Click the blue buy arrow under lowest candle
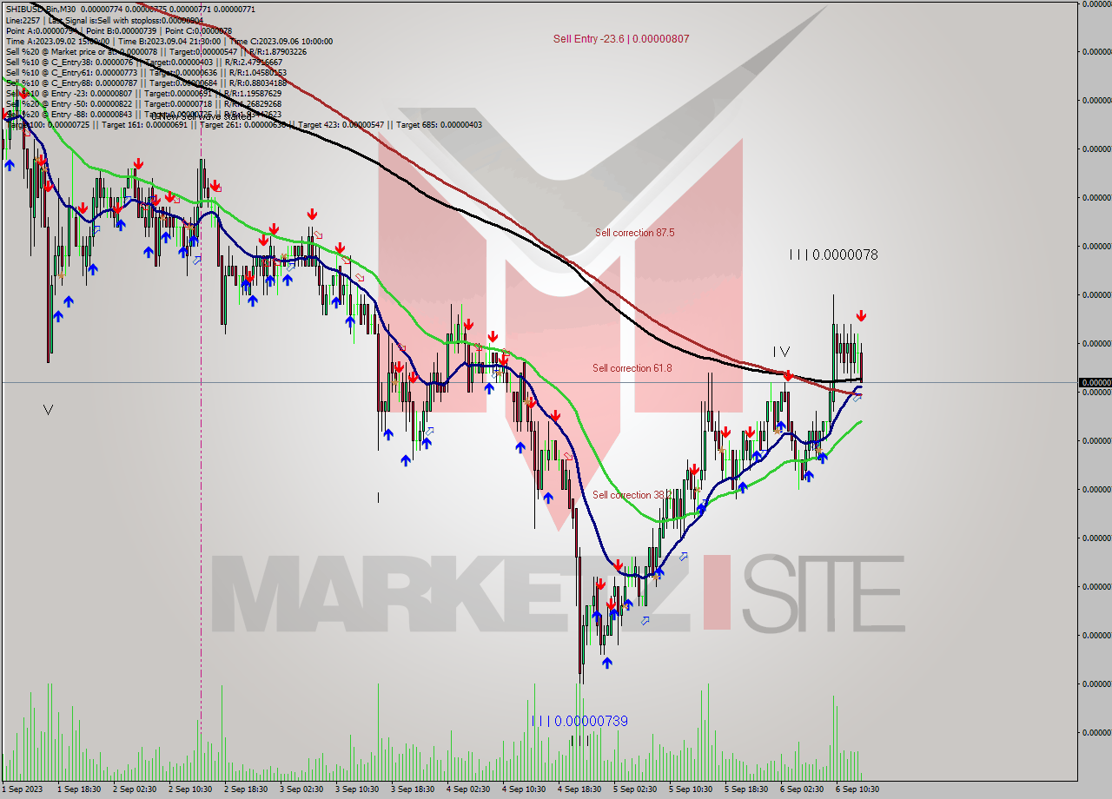The width and height of the screenshot is (1112, 799). [606, 663]
